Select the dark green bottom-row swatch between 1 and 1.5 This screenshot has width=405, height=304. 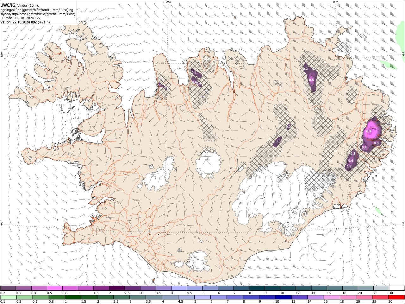tap(73, 297)
